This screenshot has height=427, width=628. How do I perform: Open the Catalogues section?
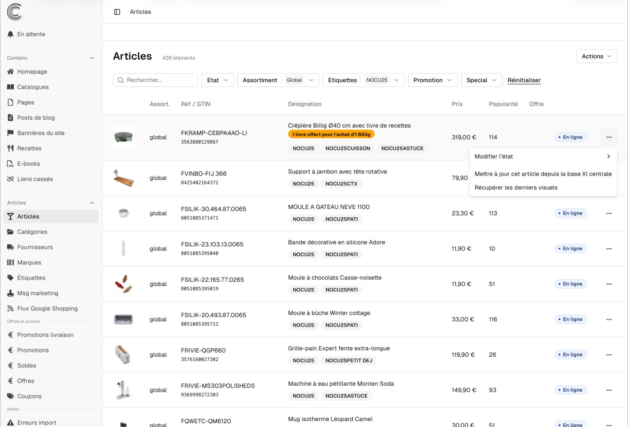[33, 87]
